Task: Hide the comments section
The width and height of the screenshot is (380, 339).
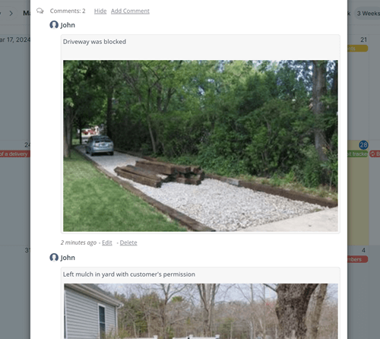Action: pos(100,11)
